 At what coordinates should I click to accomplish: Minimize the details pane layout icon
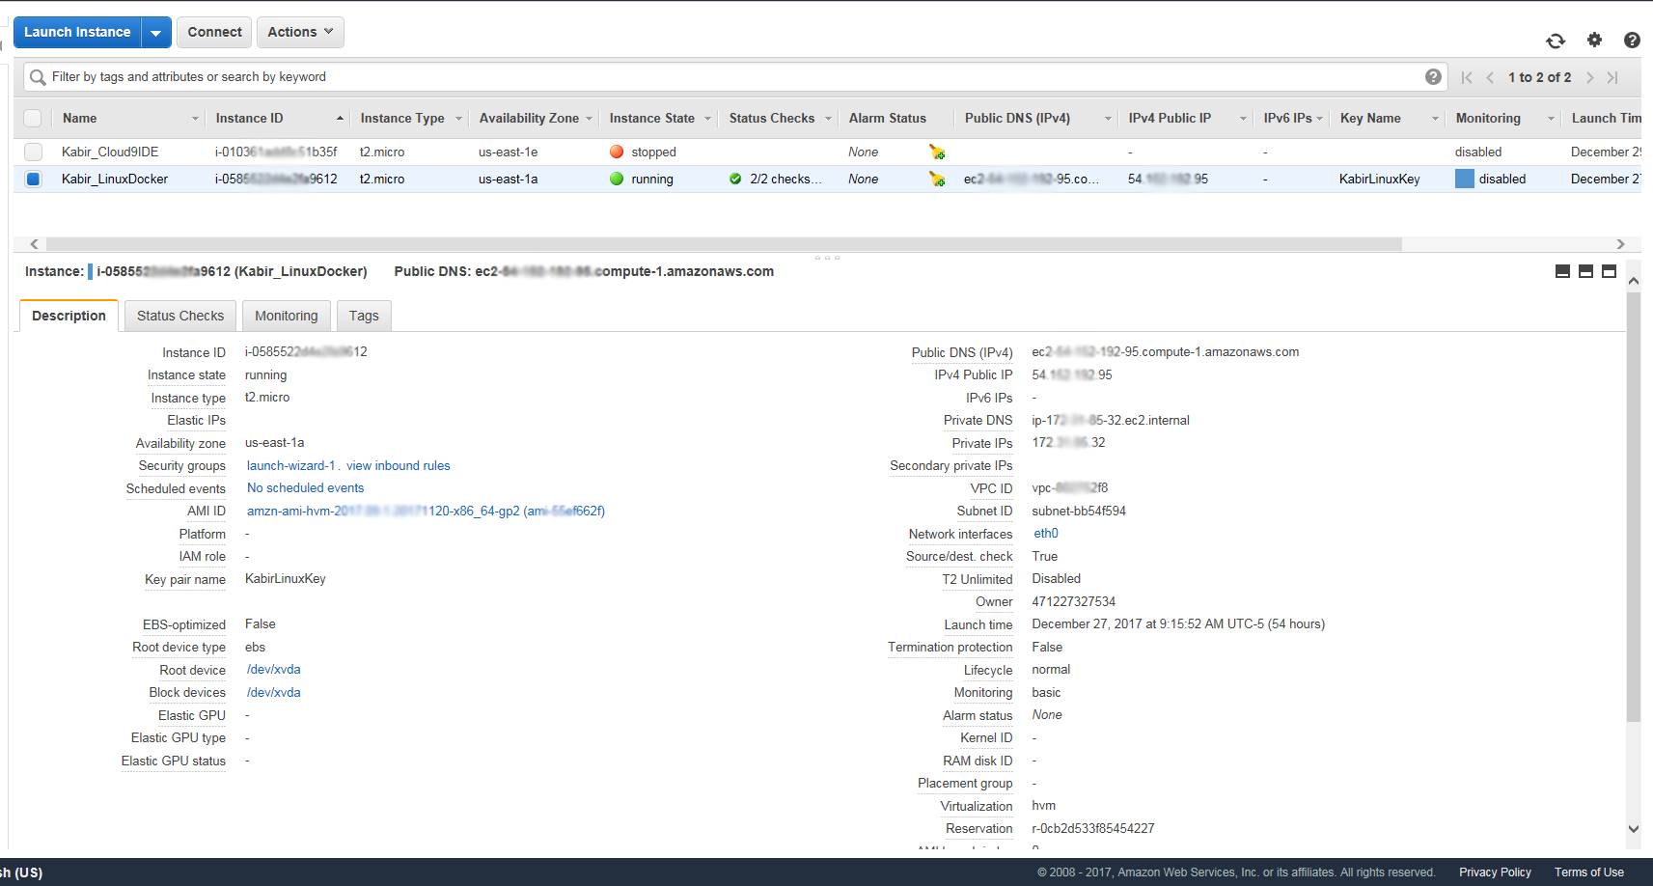1562,271
